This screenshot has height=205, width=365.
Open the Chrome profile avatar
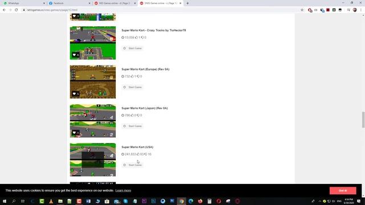pos(355,10)
